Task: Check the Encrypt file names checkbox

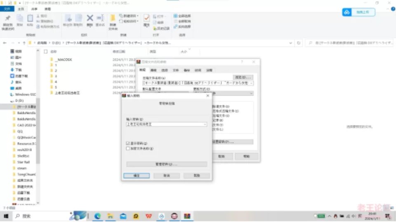Action: tap(128, 148)
